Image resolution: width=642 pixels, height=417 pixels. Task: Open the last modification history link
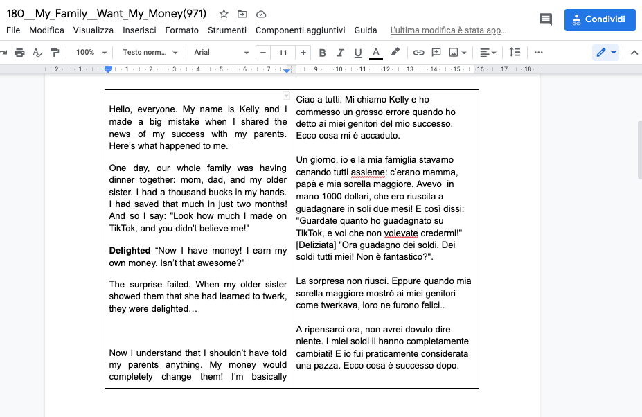448,30
